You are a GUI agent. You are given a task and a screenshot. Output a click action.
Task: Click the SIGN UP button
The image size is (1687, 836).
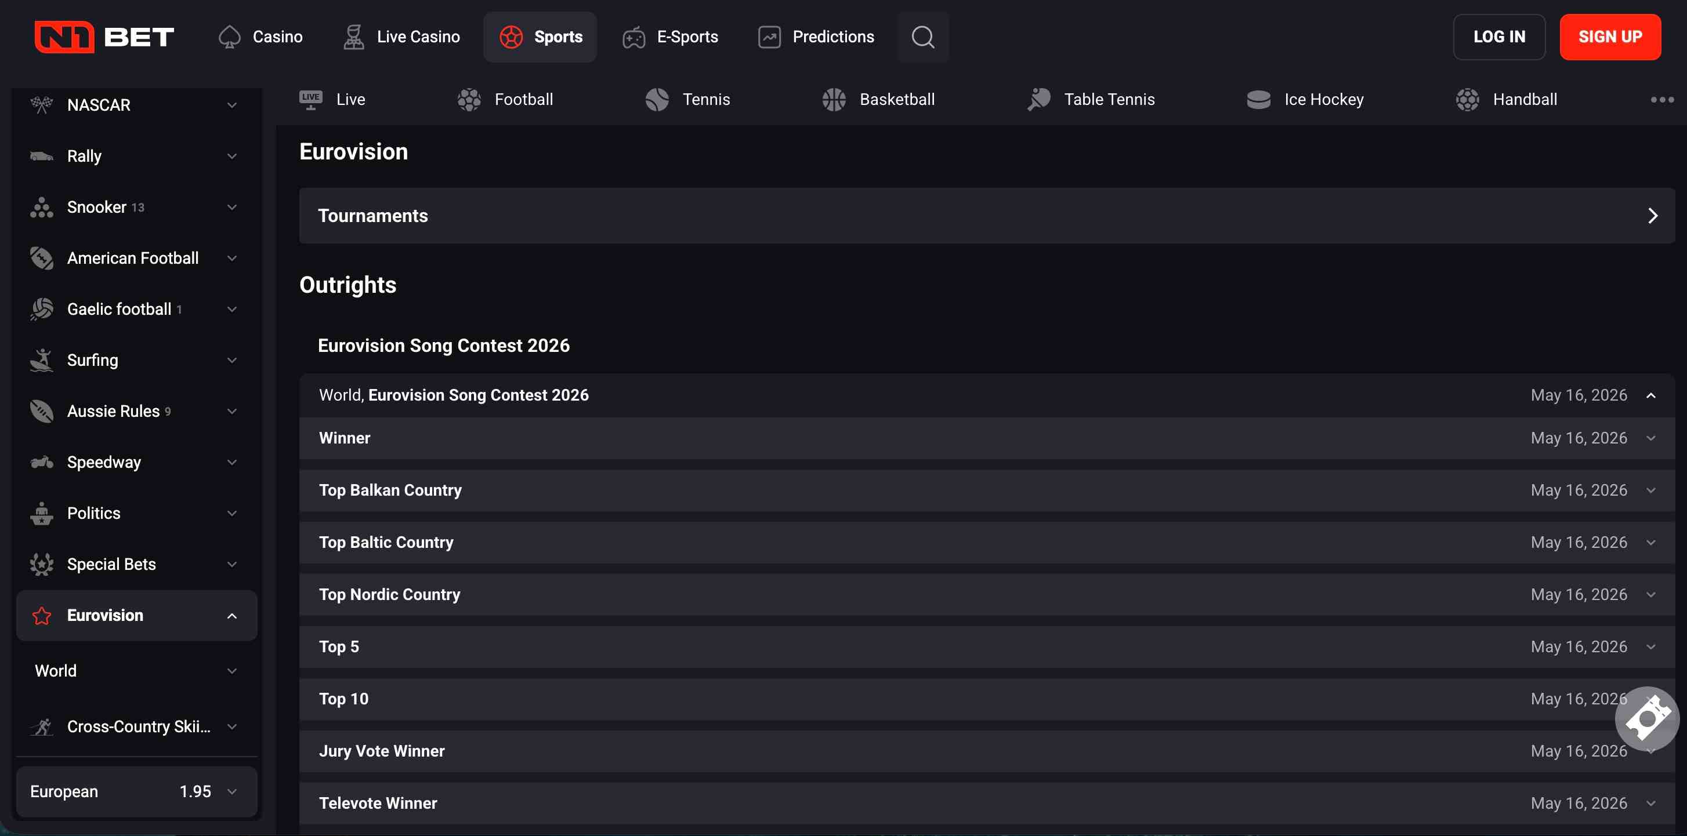[1610, 37]
